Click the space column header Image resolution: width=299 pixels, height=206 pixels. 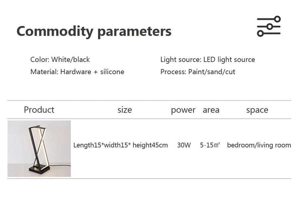click(x=257, y=110)
